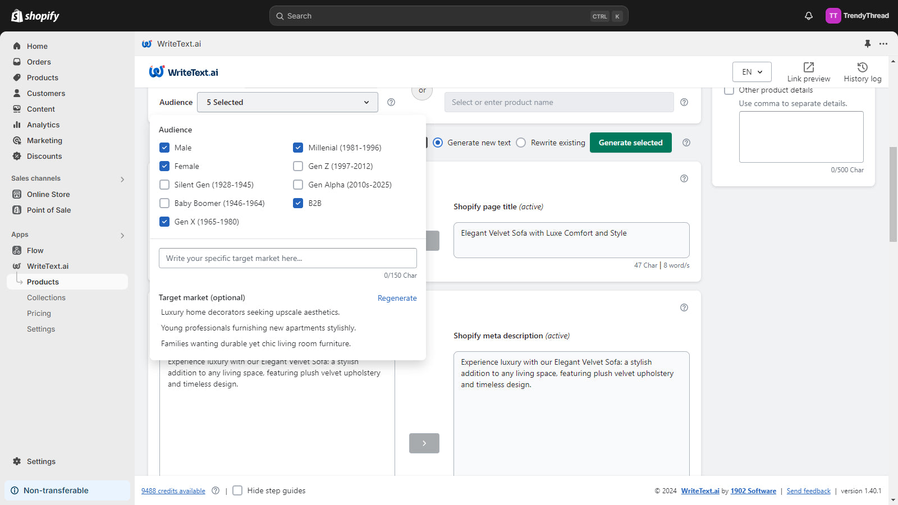The image size is (898, 505).
Task: Open the 1902 Software link
Action: click(753, 491)
